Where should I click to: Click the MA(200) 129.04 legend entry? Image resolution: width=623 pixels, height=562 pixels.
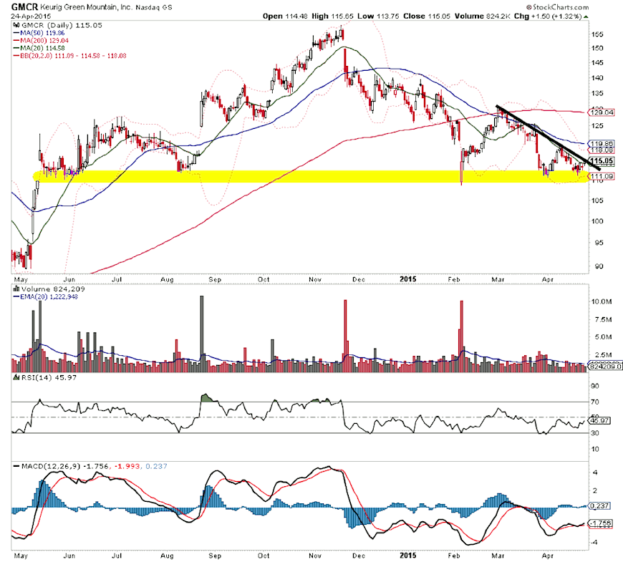(x=41, y=41)
